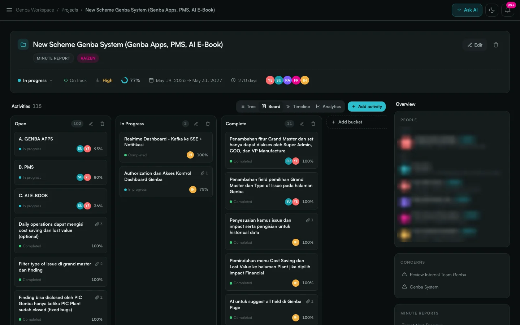Delete project using header trash icon
The height and width of the screenshot is (325, 520).
[x=496, y=45]
